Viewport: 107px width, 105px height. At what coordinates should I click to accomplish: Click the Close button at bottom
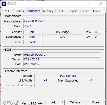click(x=95, y=102)
